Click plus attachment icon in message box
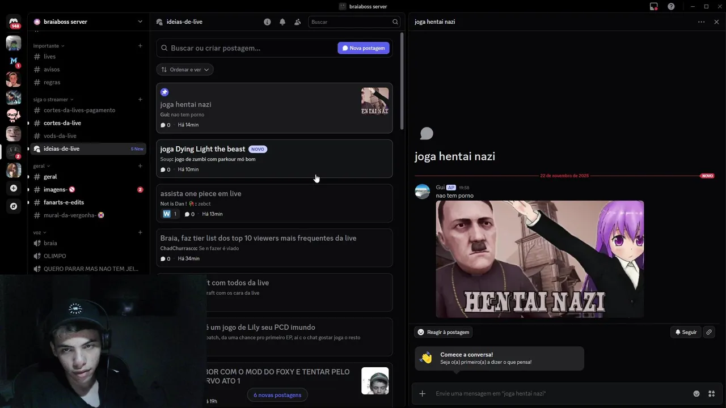Viewport: 726px width, 408px height. tap(422, 394)
